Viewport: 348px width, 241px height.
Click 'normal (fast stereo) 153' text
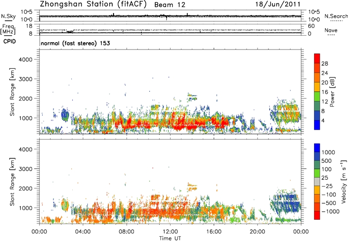click(x=75, y=43)
